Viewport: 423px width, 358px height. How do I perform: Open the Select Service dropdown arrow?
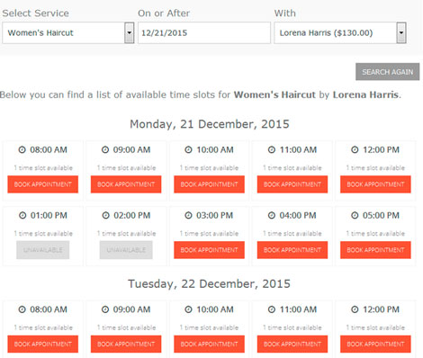130,32
